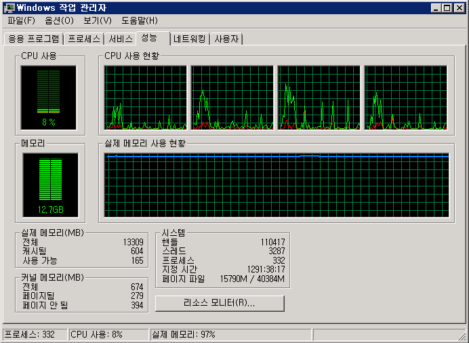The height and width of the screenshot is (343, 469).
Task: Click the memory 12.7GB gauge
Action: pyautogui.click(x=51, y=185)
